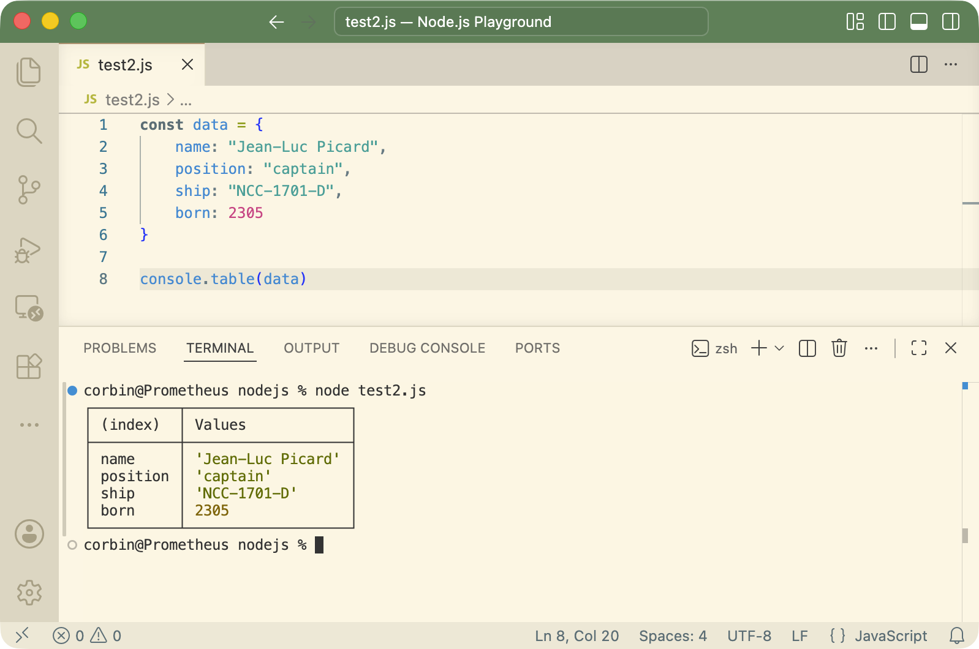Split the editor to the right
Image resolution: width=979 pixels, height=649 pixels.
919,64
